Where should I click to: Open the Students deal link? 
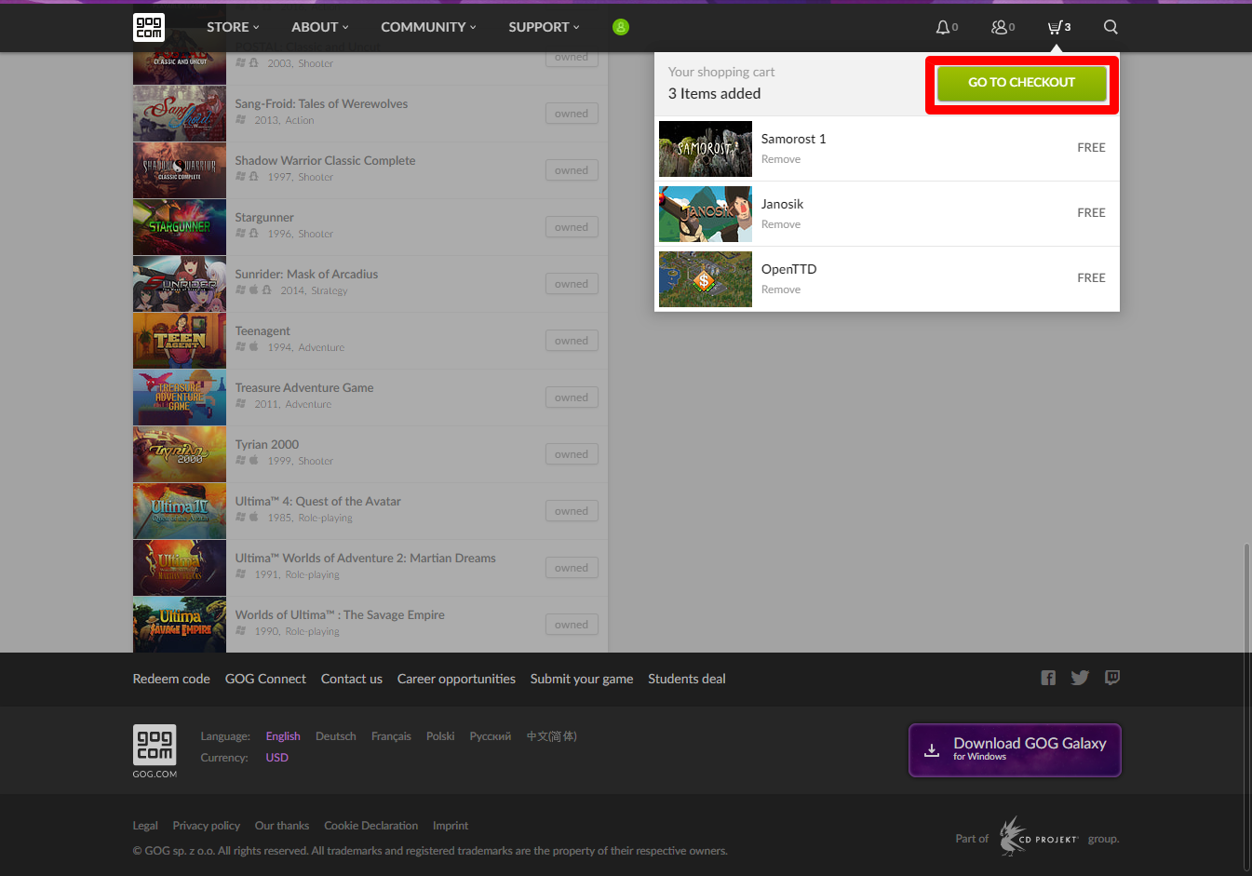click(687, 679)
